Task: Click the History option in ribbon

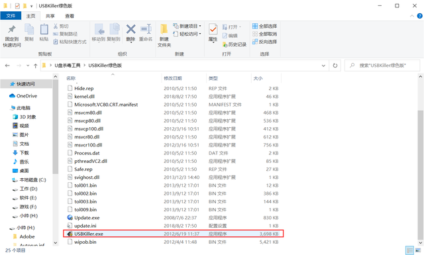Action: (x=234, y=44)
